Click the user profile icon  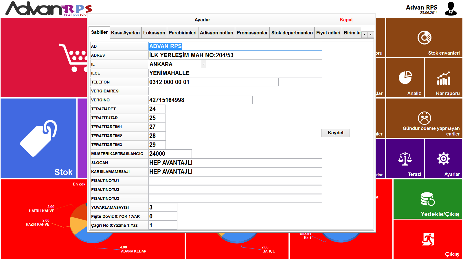tap(451, 9)
